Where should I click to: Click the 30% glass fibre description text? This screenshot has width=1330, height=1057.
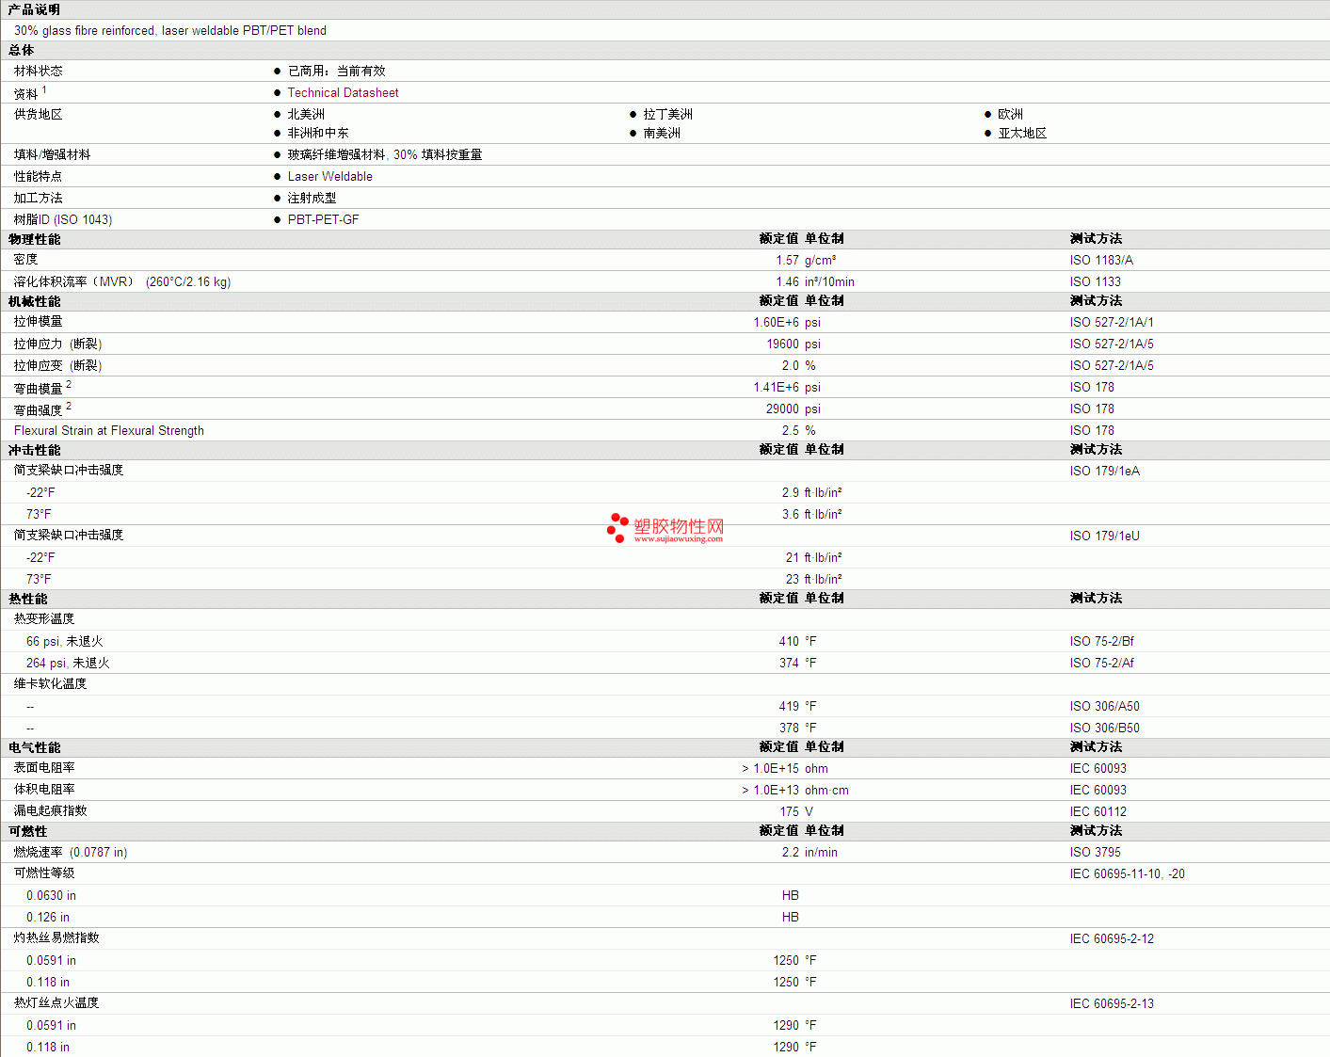pos(169,31)
